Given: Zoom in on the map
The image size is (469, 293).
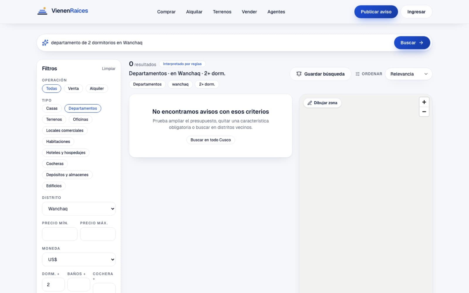Looking at the screenshot, I should (424, 102).
